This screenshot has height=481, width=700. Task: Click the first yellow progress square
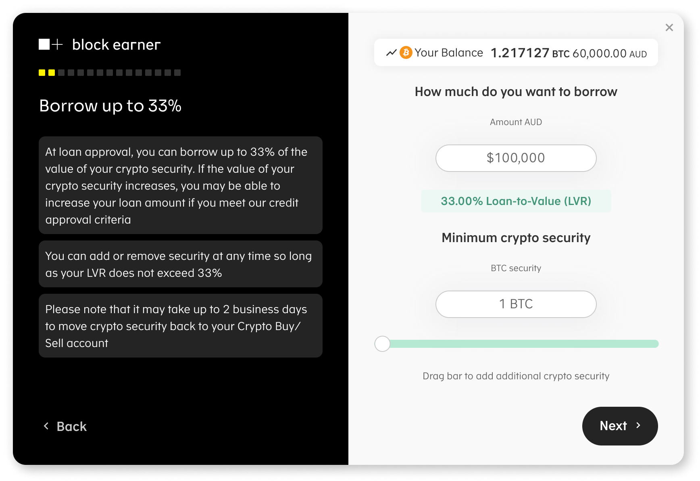point(42,73)
